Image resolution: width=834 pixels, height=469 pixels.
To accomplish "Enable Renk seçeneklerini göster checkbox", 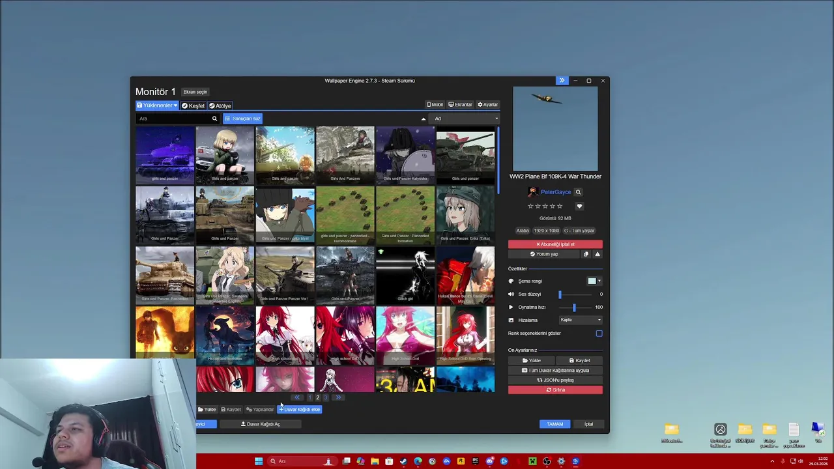I will click(599, 334).
